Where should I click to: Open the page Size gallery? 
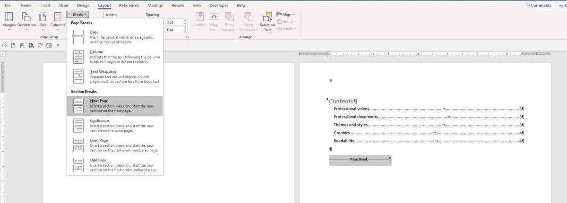tap(43, 21)
